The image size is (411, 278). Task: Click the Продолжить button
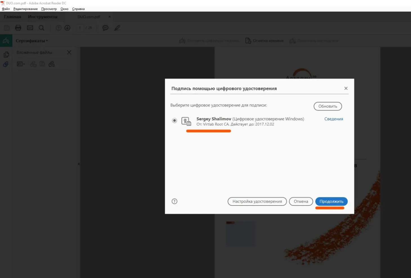click(331, 201)
